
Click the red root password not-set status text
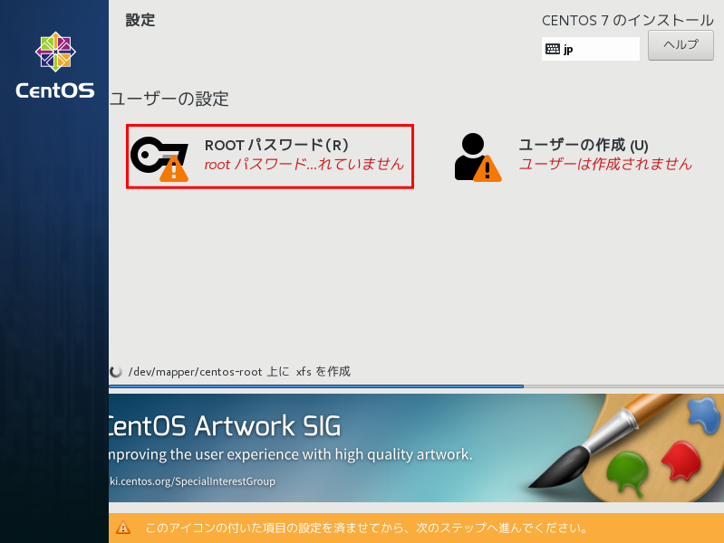304,165
